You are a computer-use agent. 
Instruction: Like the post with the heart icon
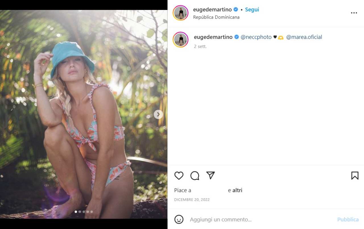(x=179, y=176)
